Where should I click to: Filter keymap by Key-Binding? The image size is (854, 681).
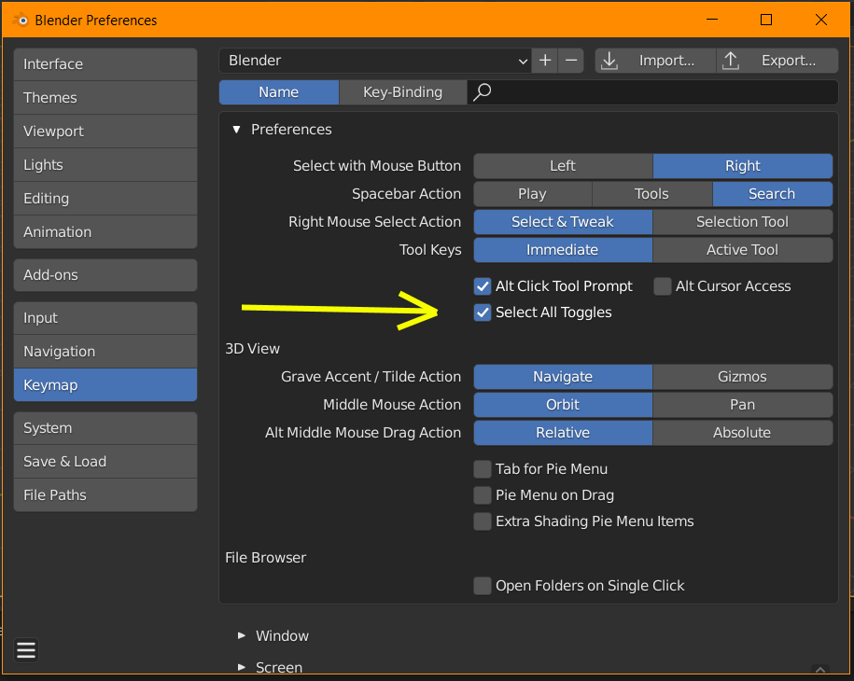click(402, 92)
